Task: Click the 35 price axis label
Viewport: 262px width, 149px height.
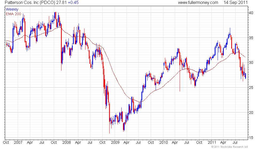Action: coord(251,38)
